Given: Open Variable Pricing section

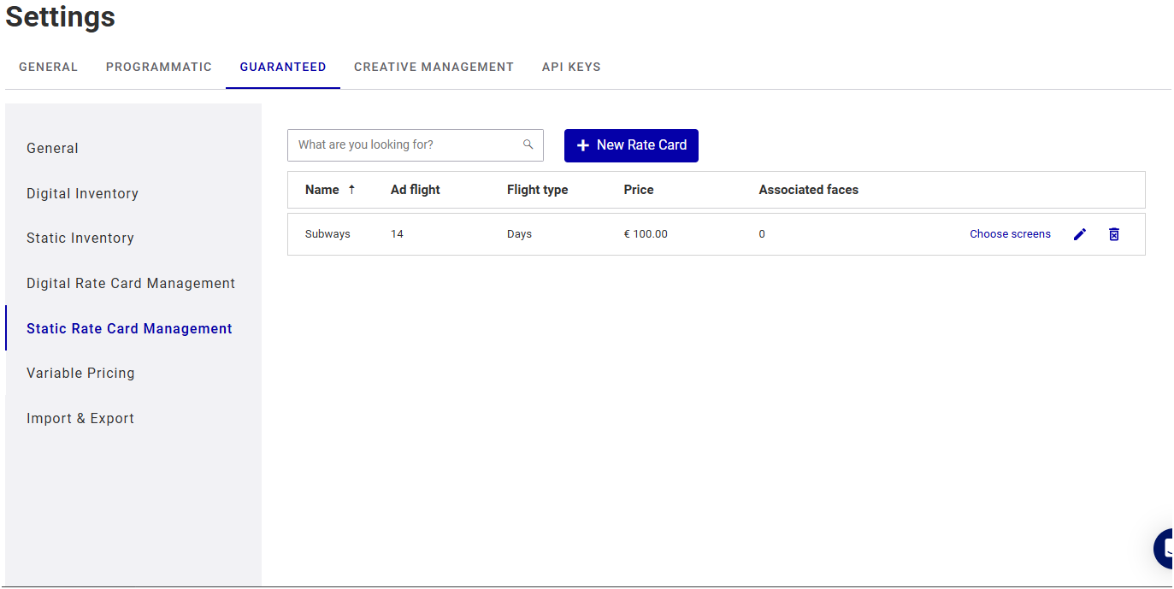Looking at the screenshot, I should [x=80, y=373].
